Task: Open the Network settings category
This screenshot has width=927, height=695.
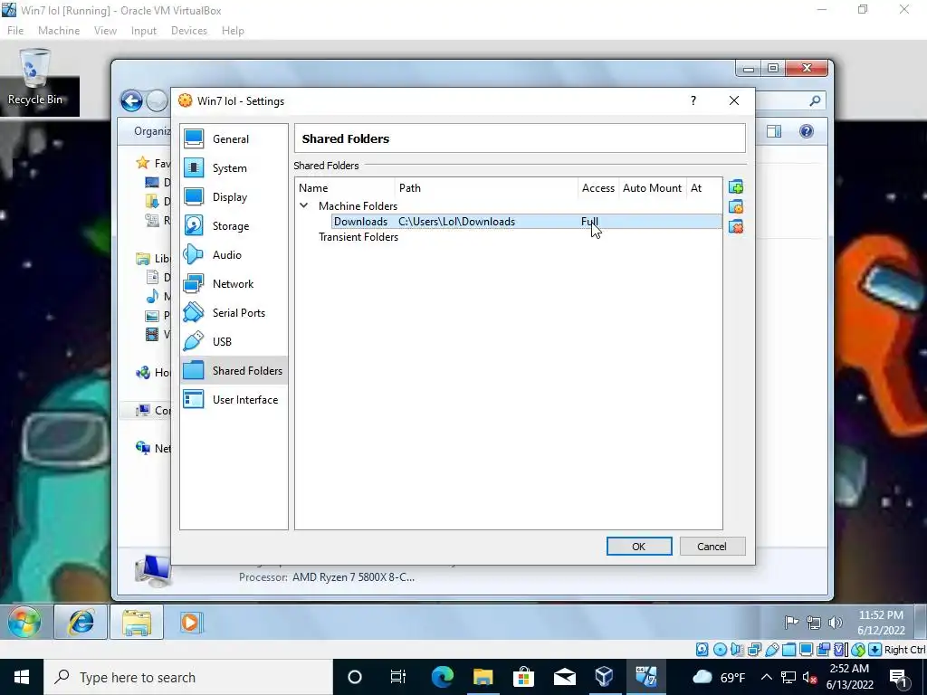Action: (234, 283)
